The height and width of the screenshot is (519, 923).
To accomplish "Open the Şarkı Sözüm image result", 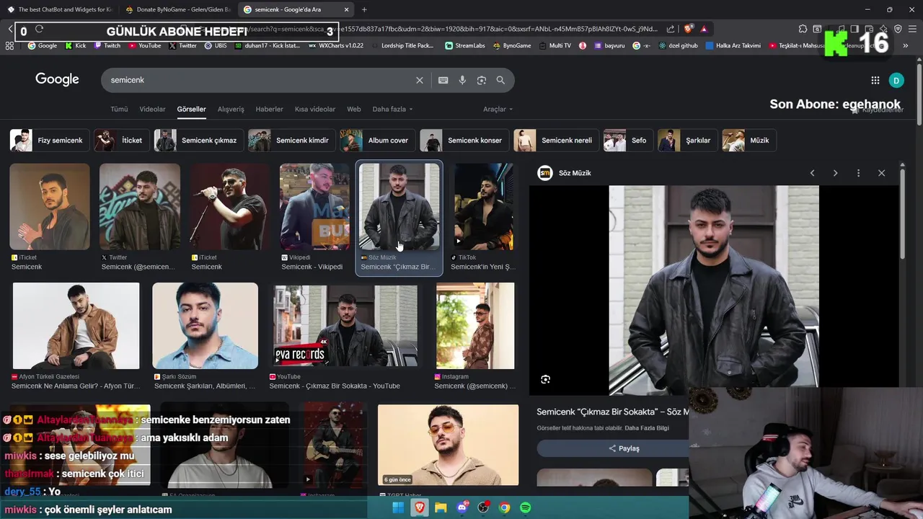I will [x=205, y=336].
